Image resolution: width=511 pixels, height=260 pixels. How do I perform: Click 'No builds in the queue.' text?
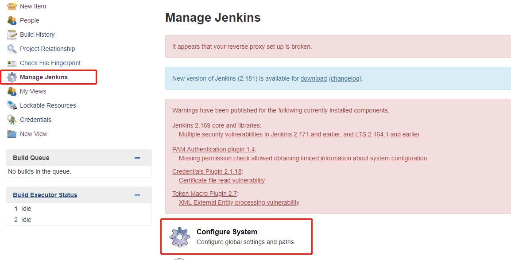39,171
